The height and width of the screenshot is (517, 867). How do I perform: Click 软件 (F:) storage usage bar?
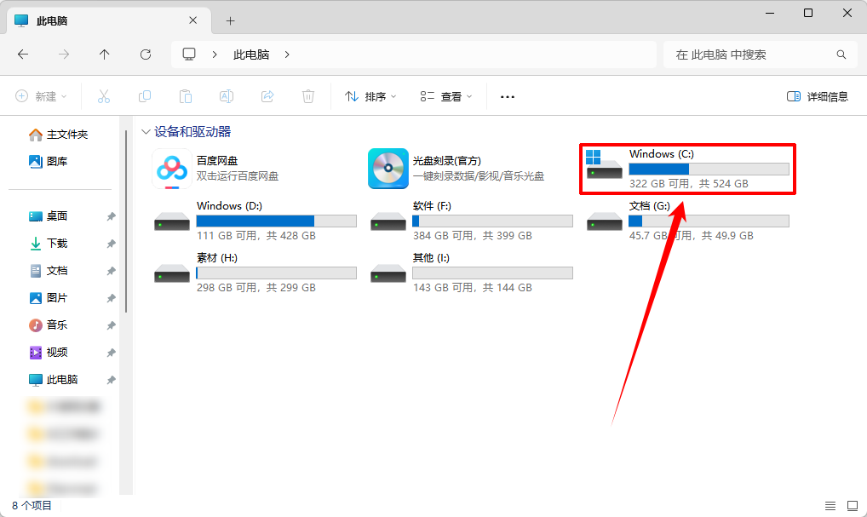492,221
